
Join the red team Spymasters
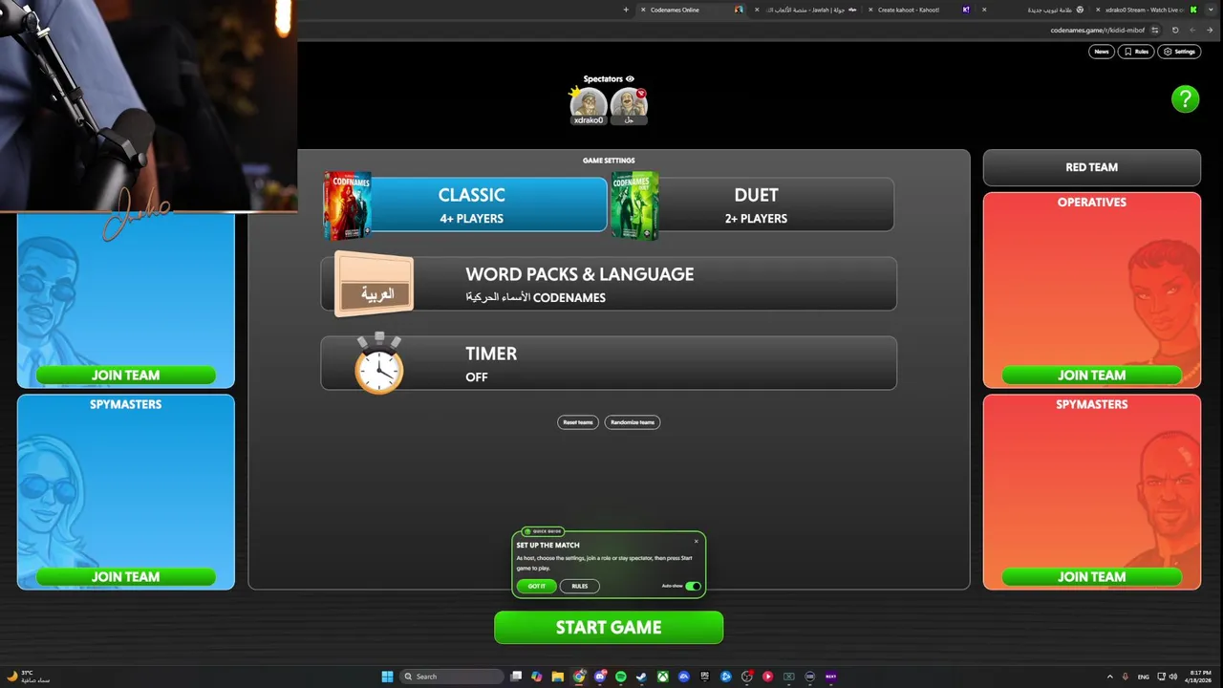[1091, 577]
